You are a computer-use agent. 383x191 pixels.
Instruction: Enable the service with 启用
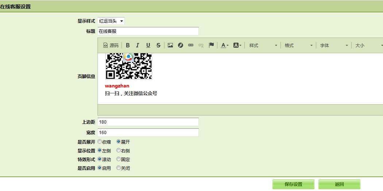coord(100,168)
